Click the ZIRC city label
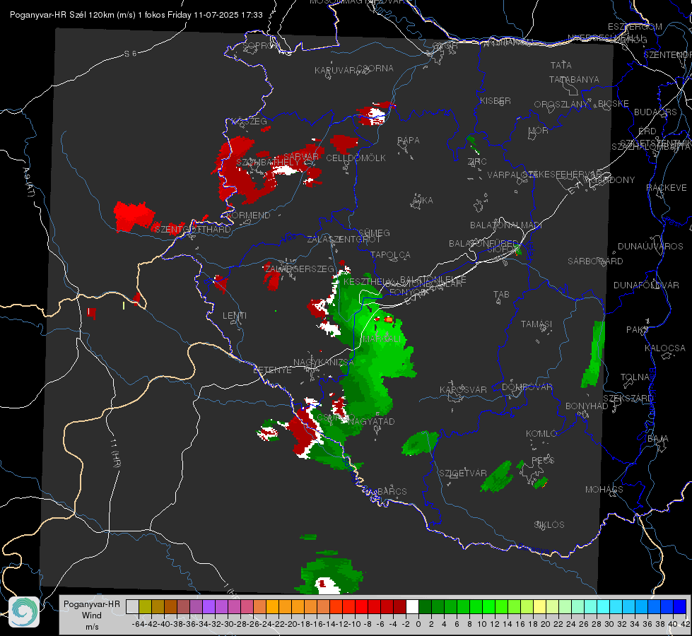 tap(477, 162)
